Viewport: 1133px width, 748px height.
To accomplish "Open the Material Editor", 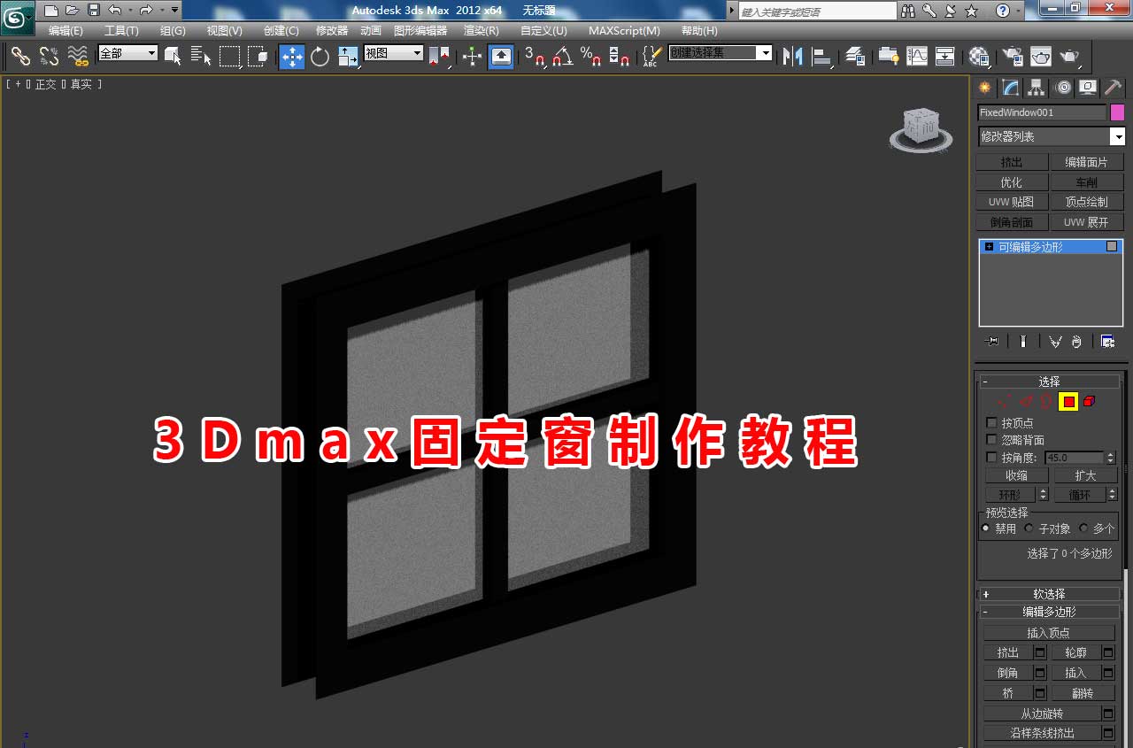I will tap(979, 56).
